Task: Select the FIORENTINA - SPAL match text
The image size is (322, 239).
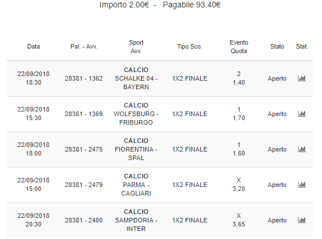Action: pos(136,154)
